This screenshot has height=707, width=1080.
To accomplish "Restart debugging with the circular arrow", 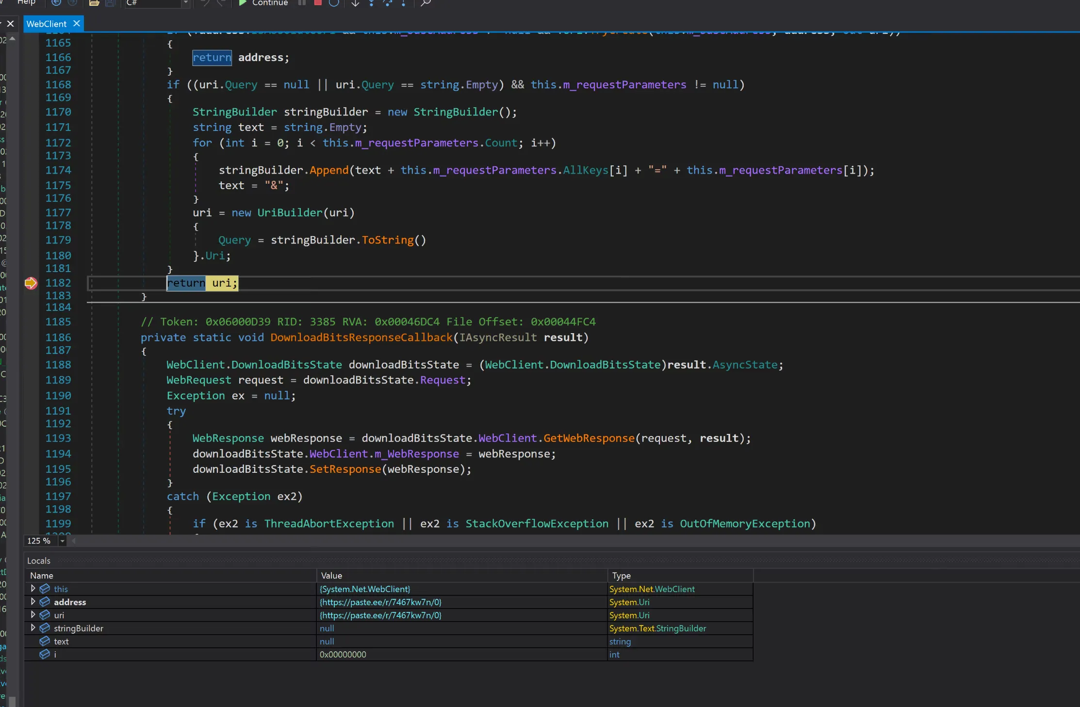I will click(x=334, y=3).
